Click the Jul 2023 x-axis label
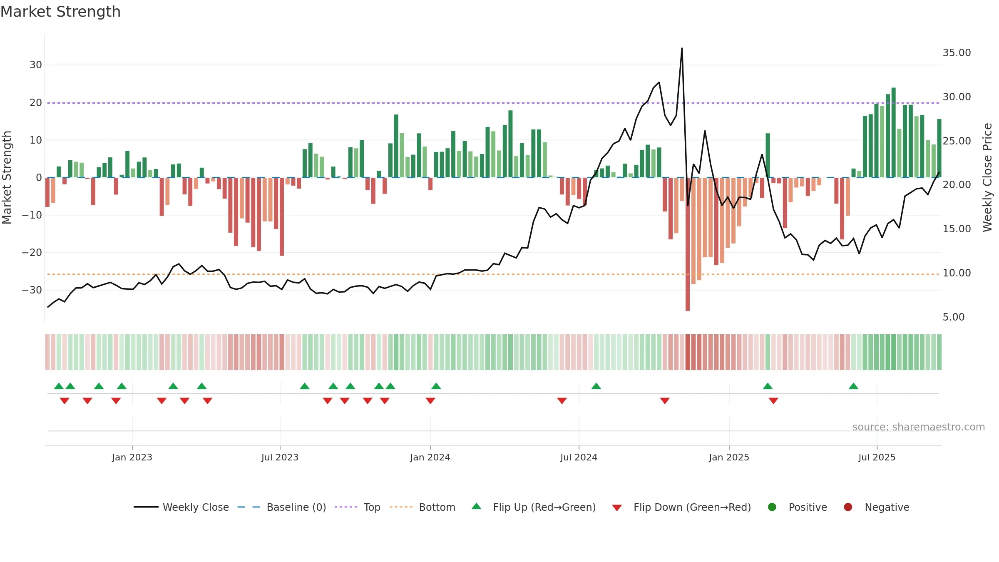Screen dimensions: 999x562 pos(280,458)
